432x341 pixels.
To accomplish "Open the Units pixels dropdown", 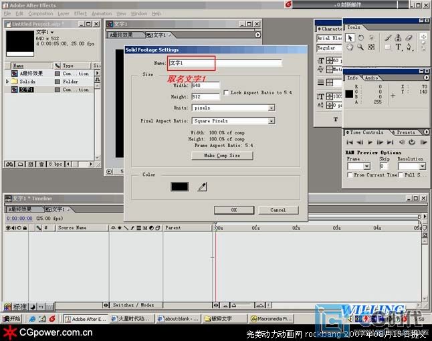I will (x=272, y=108).
